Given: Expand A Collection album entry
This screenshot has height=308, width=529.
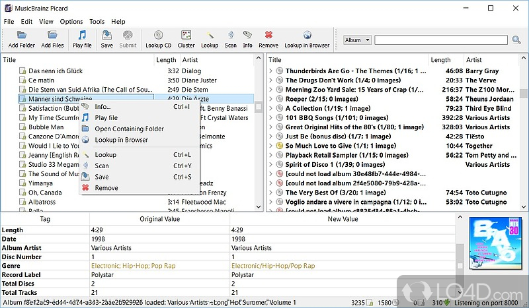Looking at the screenshot, I should click(x=270, y=108).
